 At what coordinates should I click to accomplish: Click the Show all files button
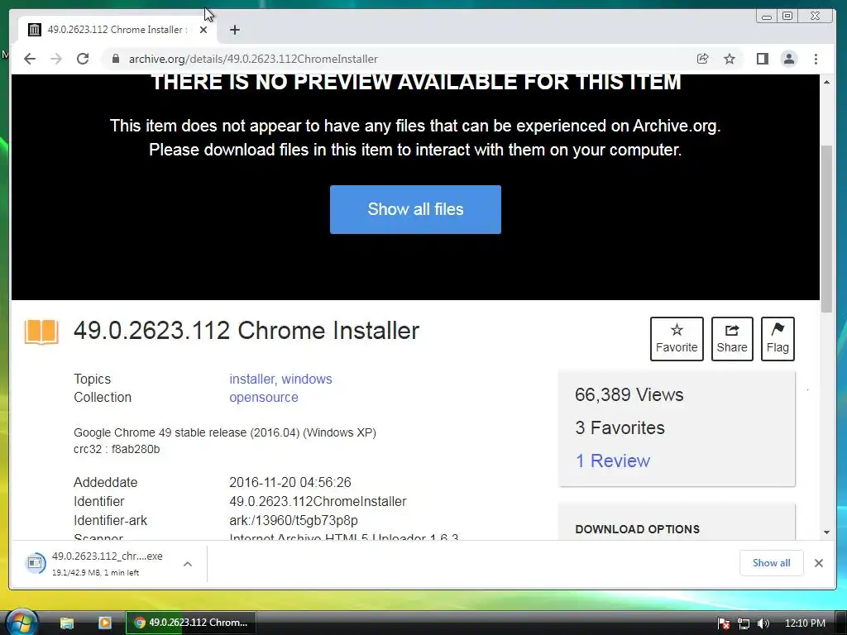[x=415, y=209]
